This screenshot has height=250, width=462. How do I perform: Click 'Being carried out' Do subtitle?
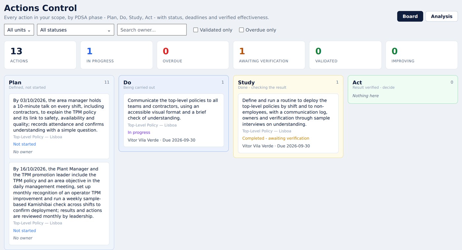click(x=139, y=88)
